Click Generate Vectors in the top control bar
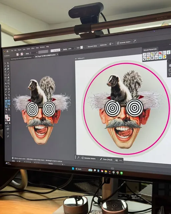The height and width of the screenshot is (214, 171). (124, 42)
